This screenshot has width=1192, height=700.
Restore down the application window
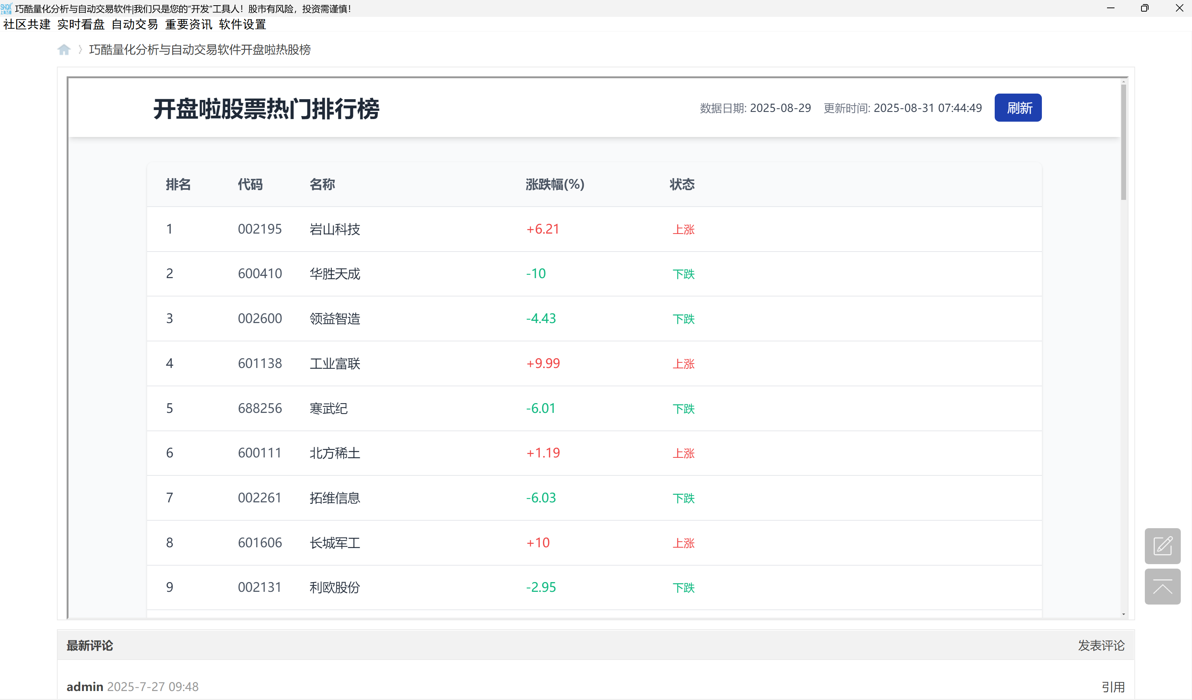[x=1144, y=8]
